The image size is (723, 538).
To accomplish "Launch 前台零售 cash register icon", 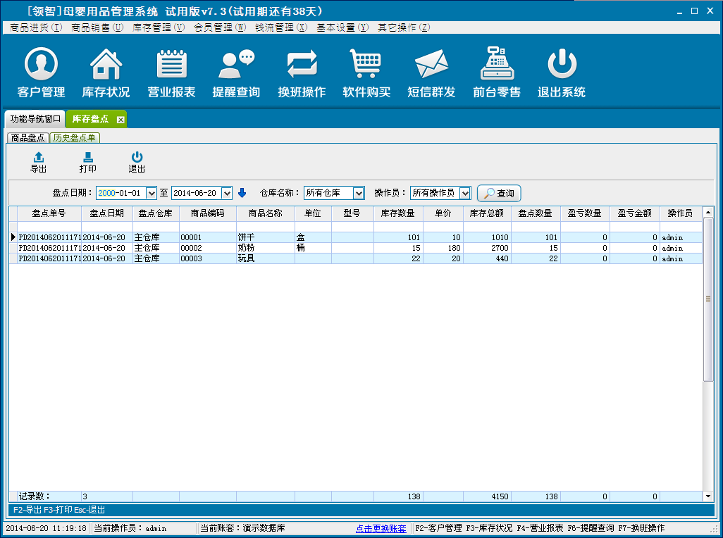I will (497, 73).
